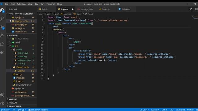Screen dimensions: 198x111
Task: Change indentation via Spaces: 4
Action: coord(155,110)
